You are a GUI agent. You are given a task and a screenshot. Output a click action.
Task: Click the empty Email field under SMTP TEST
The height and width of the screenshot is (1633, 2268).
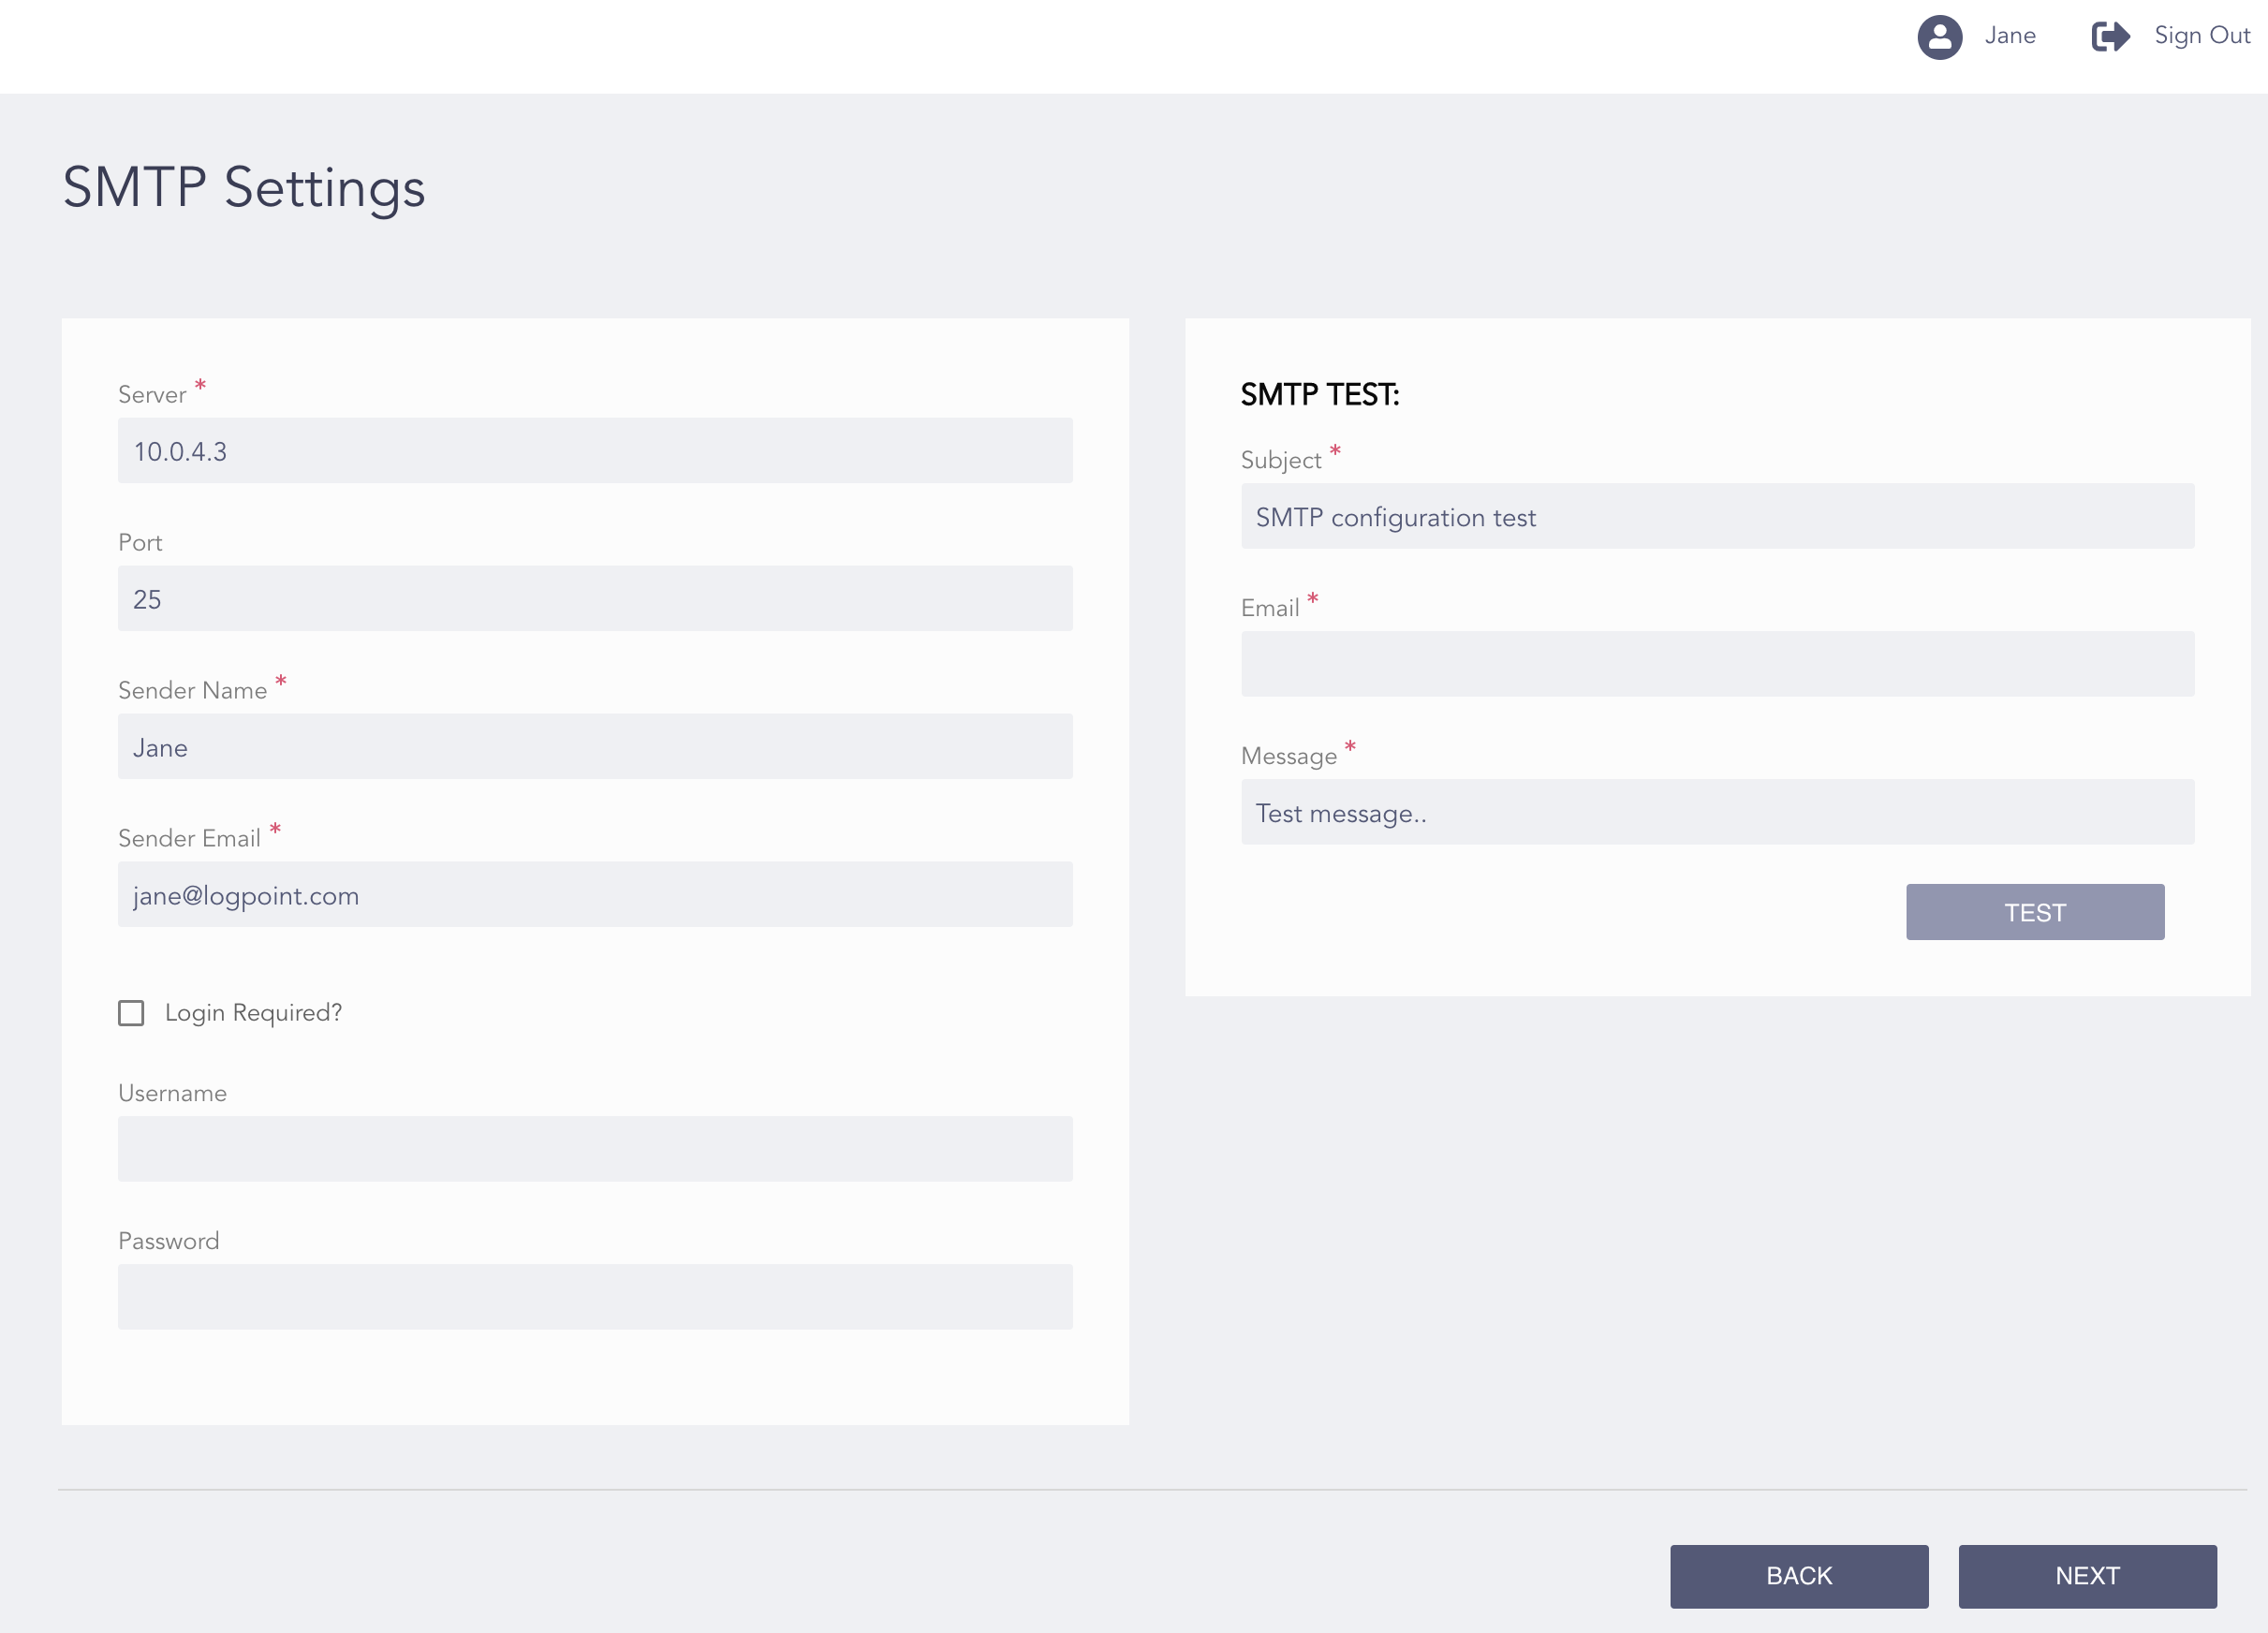[1717, 664]
